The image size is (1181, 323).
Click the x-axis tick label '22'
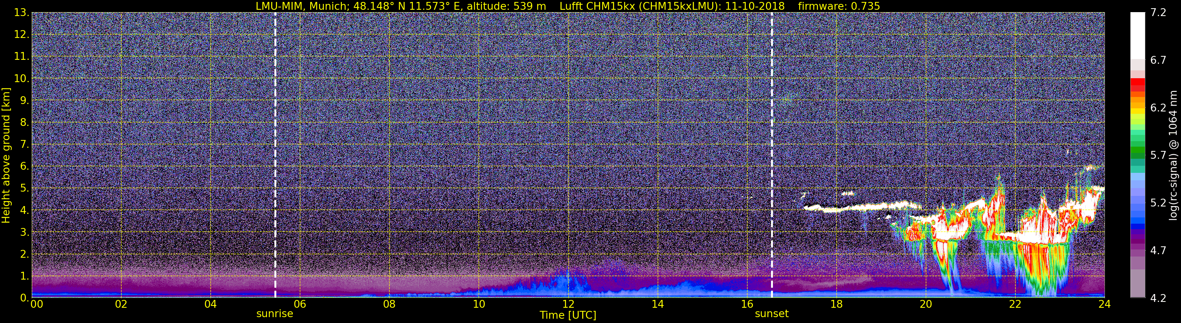(1015, 304)
